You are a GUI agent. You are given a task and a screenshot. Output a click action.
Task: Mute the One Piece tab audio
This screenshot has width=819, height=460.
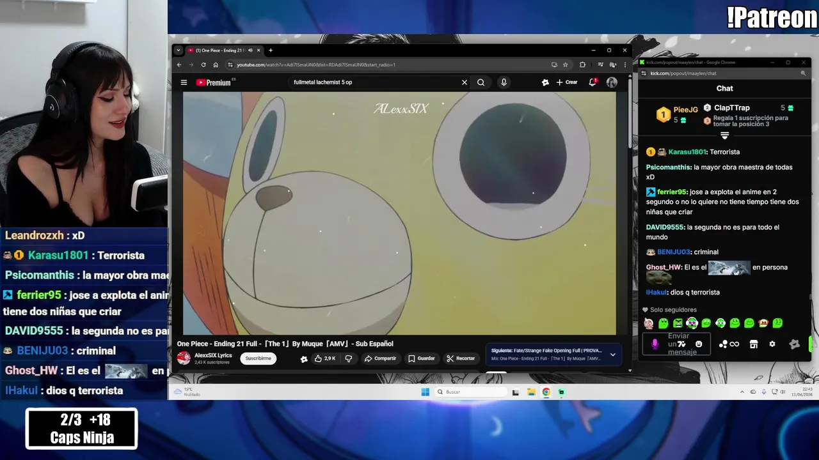point(250,50)
